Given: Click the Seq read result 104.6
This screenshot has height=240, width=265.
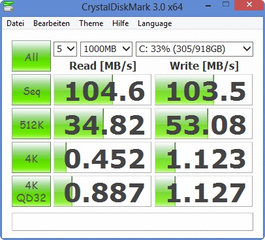Looking at the screenshot, I should coord(102,90).
